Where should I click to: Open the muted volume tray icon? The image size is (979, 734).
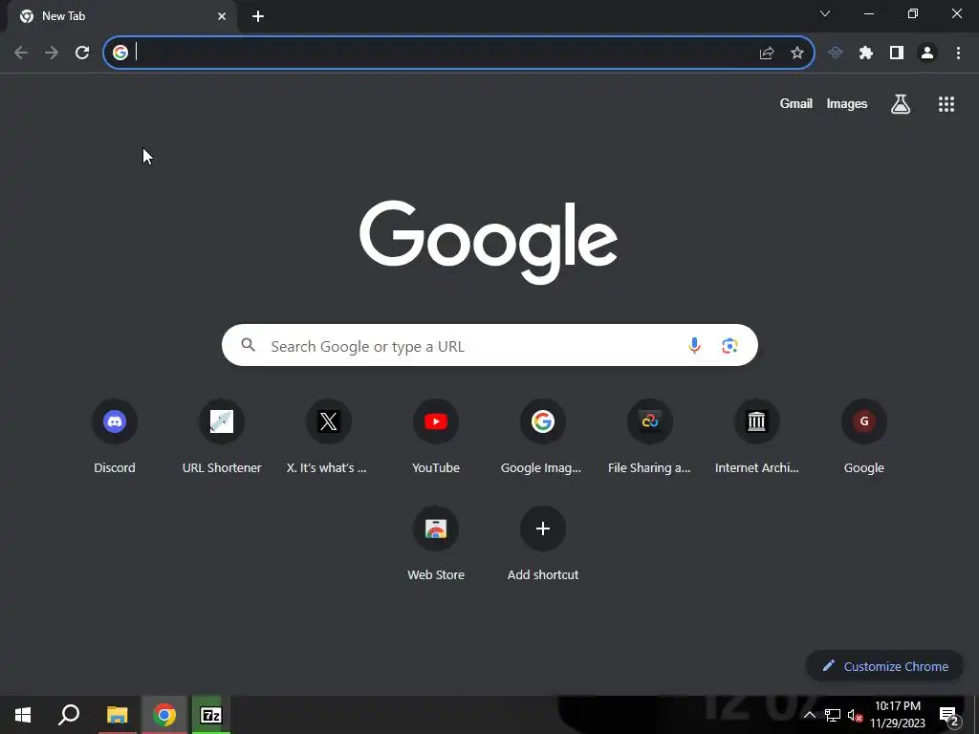click(856, 715)
